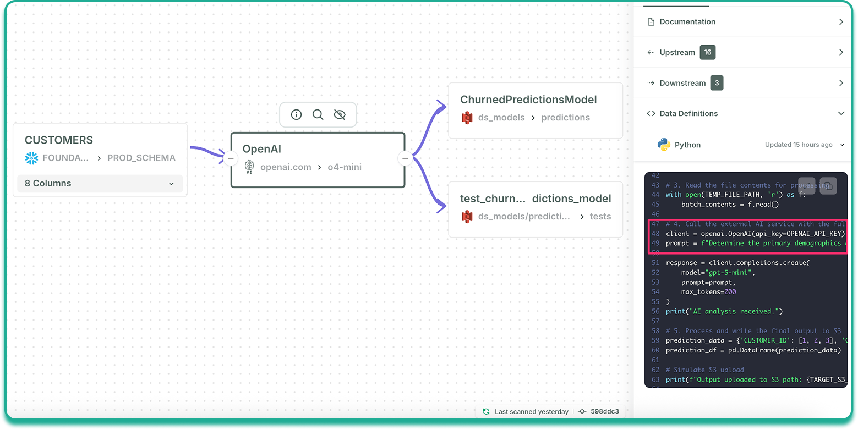Collapse the Data Definitions section
The image size is (858, 430).
pyautogui.click(x=841, y=113)
